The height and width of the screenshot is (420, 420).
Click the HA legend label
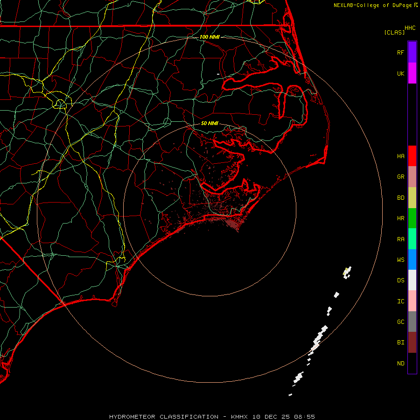point(400,156)
